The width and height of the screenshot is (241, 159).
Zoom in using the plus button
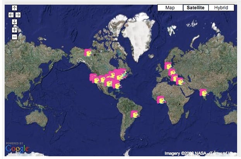tap(14, 29)
